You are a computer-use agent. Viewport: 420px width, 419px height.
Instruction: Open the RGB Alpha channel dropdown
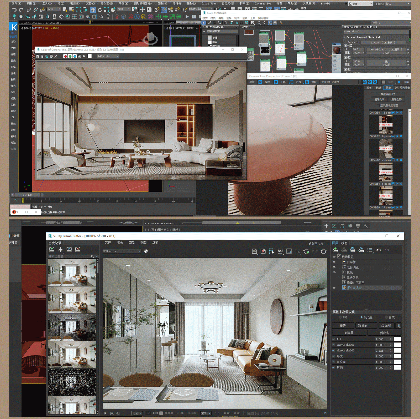108,56
